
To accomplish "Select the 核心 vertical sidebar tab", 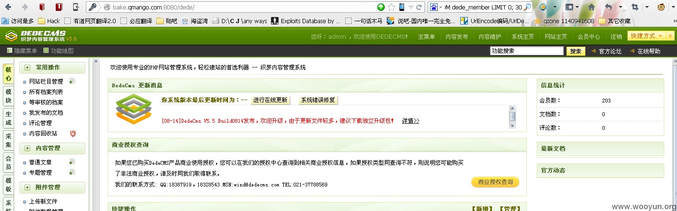I will pyautogui.click(x=8, y=74).
